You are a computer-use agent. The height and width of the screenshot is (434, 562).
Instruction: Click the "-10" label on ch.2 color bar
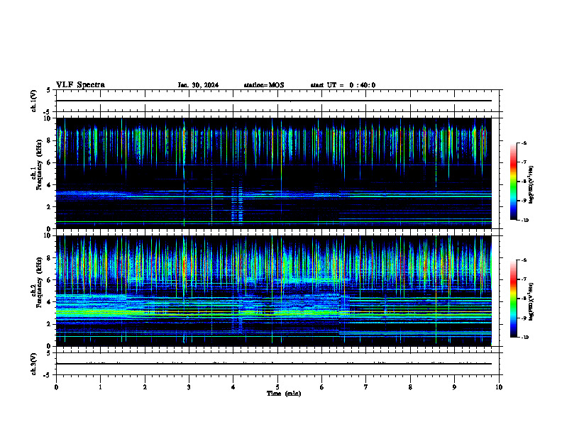(x=524, y=338)
